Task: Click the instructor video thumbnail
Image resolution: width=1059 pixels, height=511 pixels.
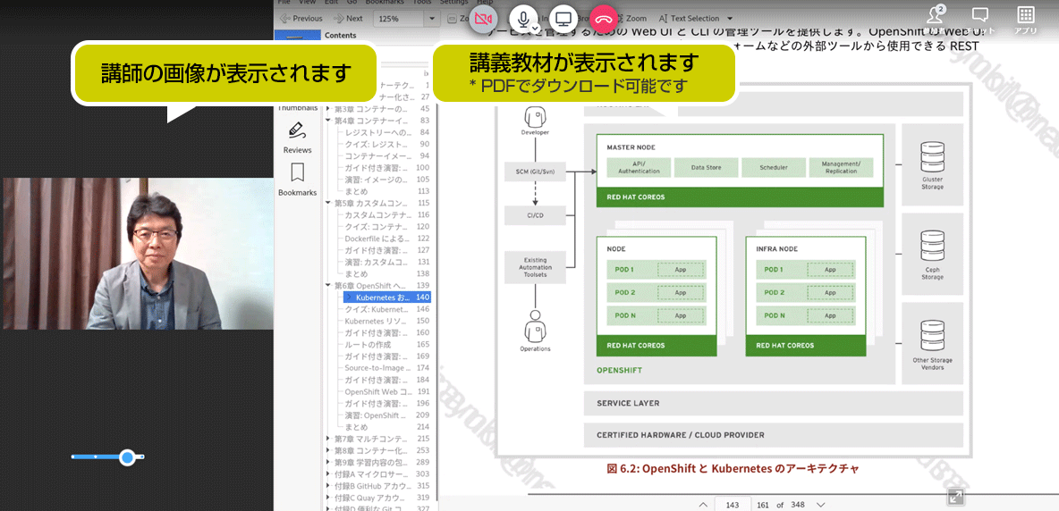Action: pos(138,254)
